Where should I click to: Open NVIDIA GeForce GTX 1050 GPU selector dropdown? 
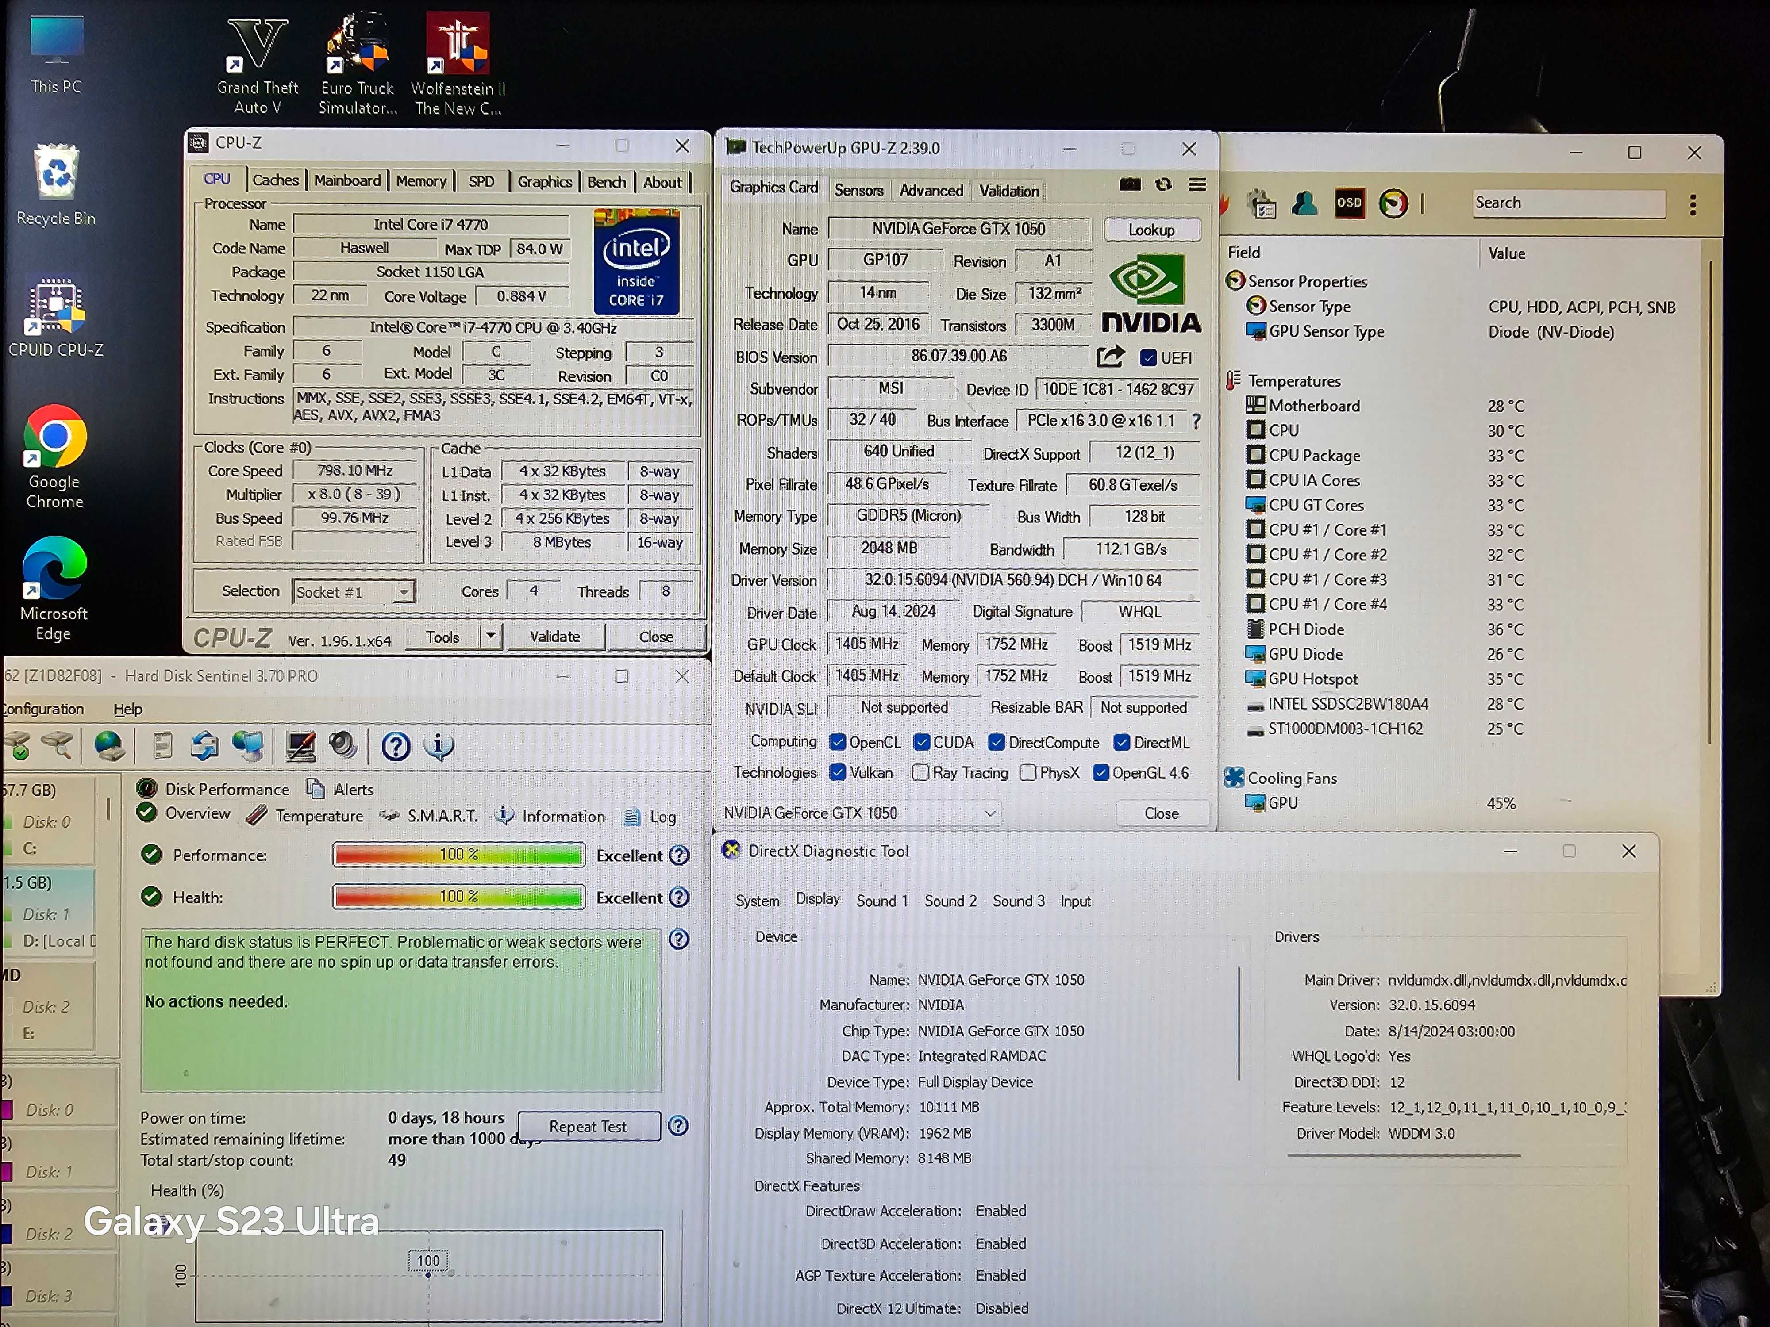coord(861,813)
